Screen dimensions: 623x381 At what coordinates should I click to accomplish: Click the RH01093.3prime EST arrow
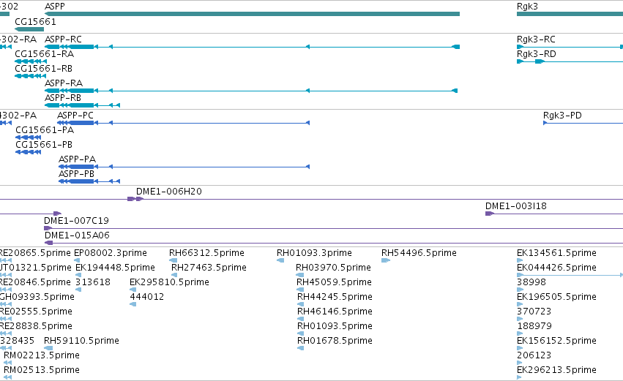(280, 260)
